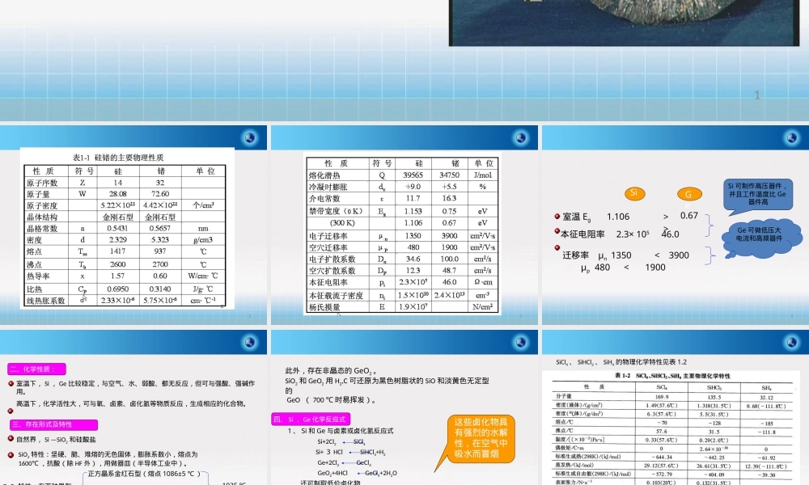Viewport: 809px width, 485px height.
Task: Click the '原子序数' row label
Action: pos(43,183)
